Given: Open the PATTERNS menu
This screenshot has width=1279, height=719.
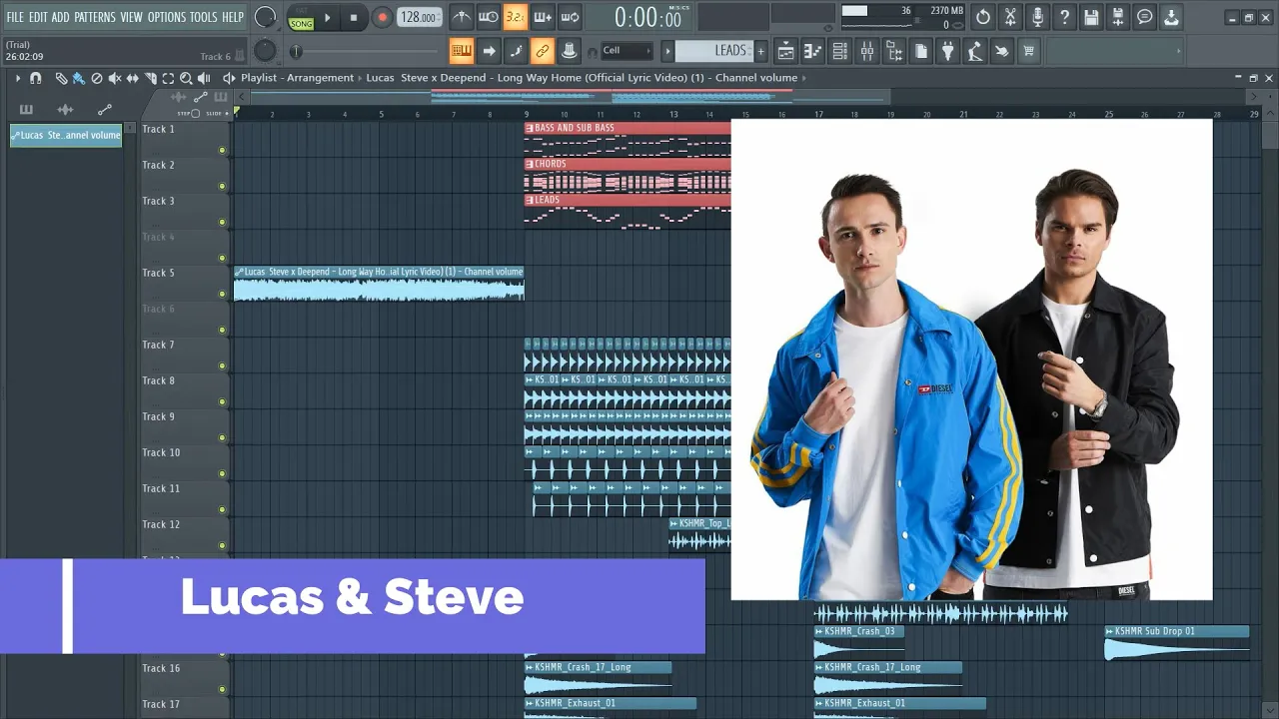Looking at the screenshot, I should click(95, 17).
